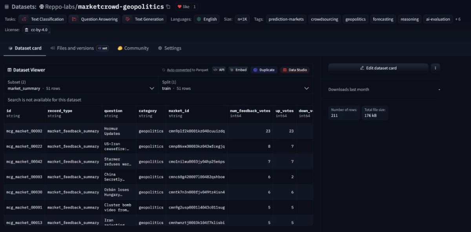The width and height of the screenshot is (471, 232).
Task: Select the mcg_market_00042 row id cell
Action: point(24,162)
